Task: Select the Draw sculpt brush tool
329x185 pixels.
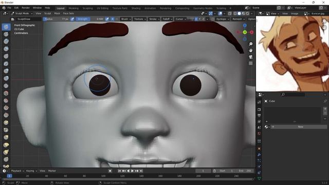Action: click(x=6, y=27)
